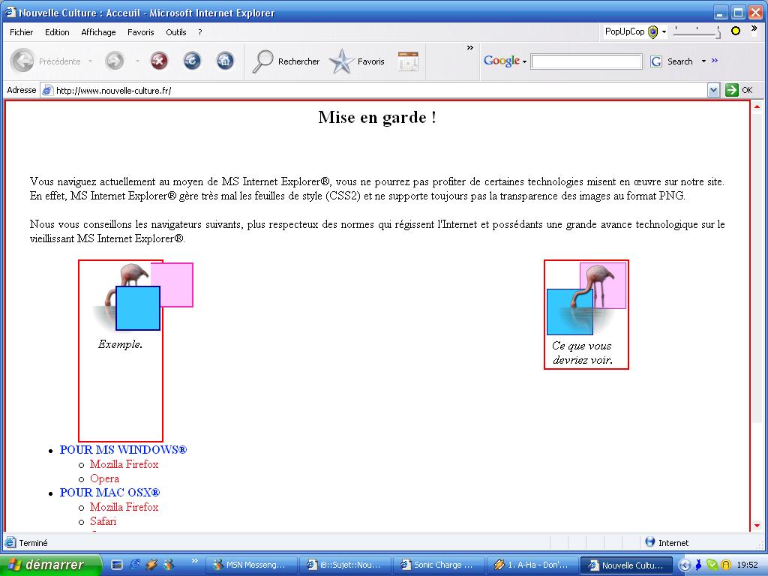This screenshot has width=768, height=576.
Task: Click the yellow circle icon in PopUpCop bar
Action: pyautogui.click(x=735, y=31)
